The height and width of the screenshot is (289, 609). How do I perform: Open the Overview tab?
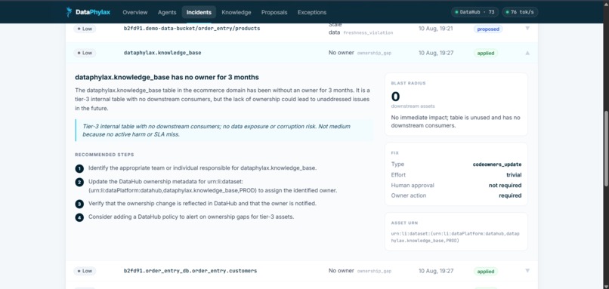coord(135,12)
